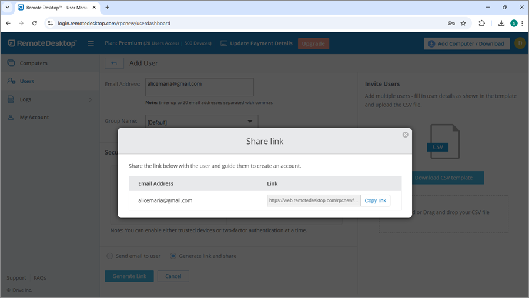Copy the invitation link
Viewport: 529px width, 298px height.
(x=375, y=200)
